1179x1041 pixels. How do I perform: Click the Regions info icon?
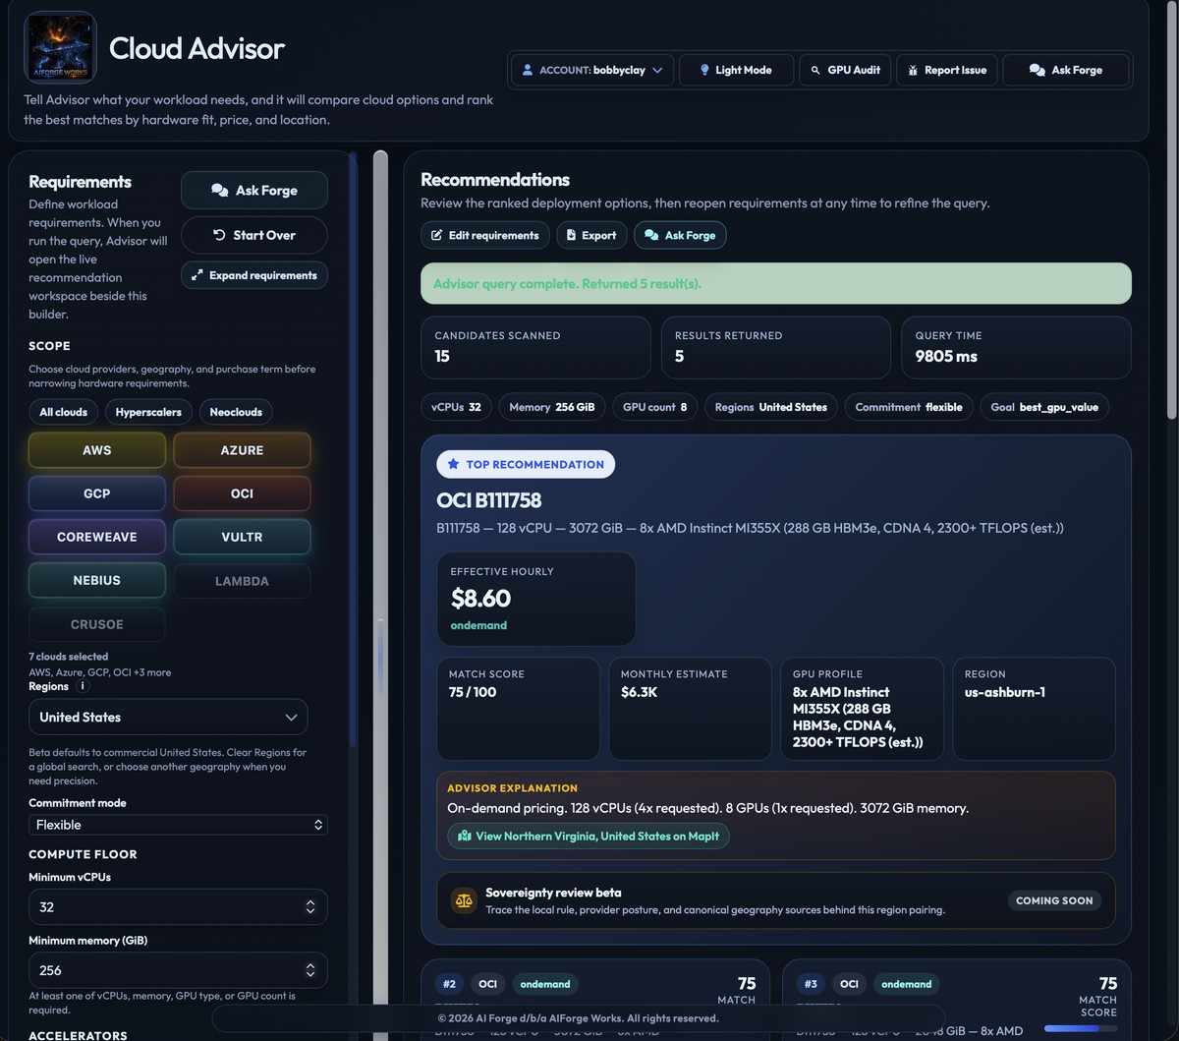83,686
